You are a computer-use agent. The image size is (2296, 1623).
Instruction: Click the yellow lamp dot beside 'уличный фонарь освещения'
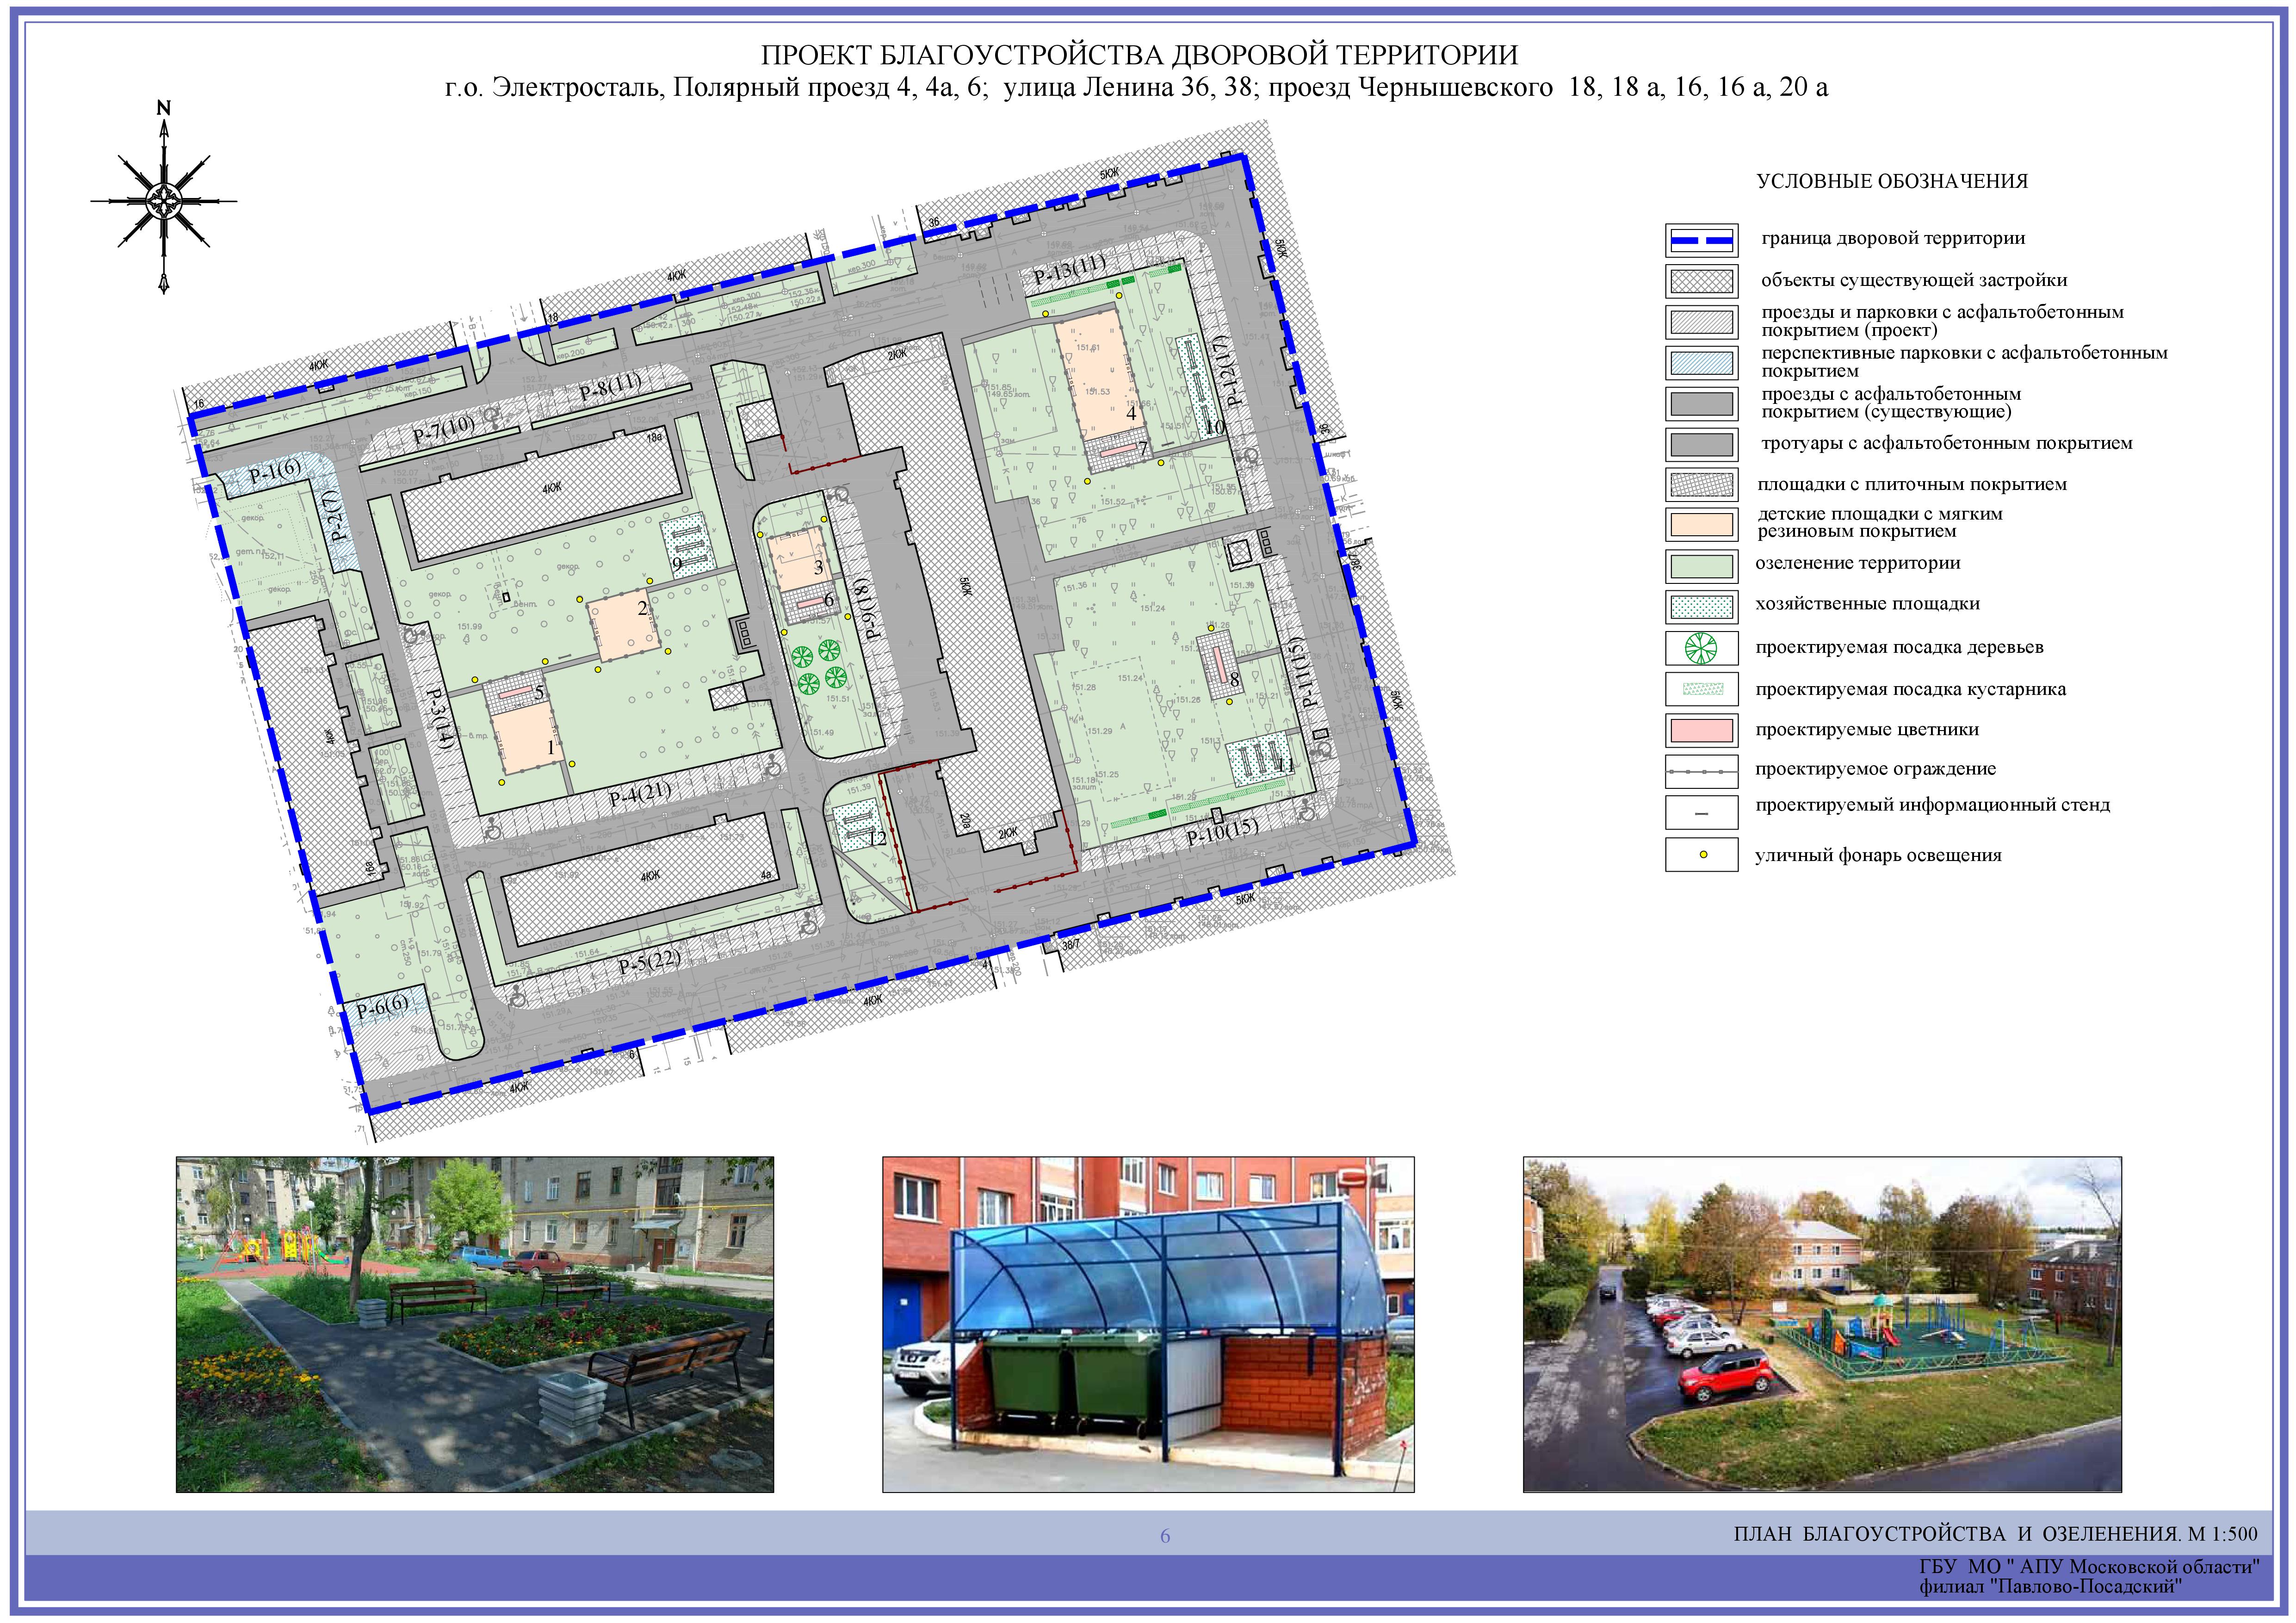1703,855
